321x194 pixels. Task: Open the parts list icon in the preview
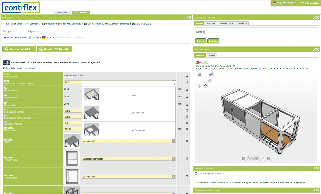click(199, 74)
